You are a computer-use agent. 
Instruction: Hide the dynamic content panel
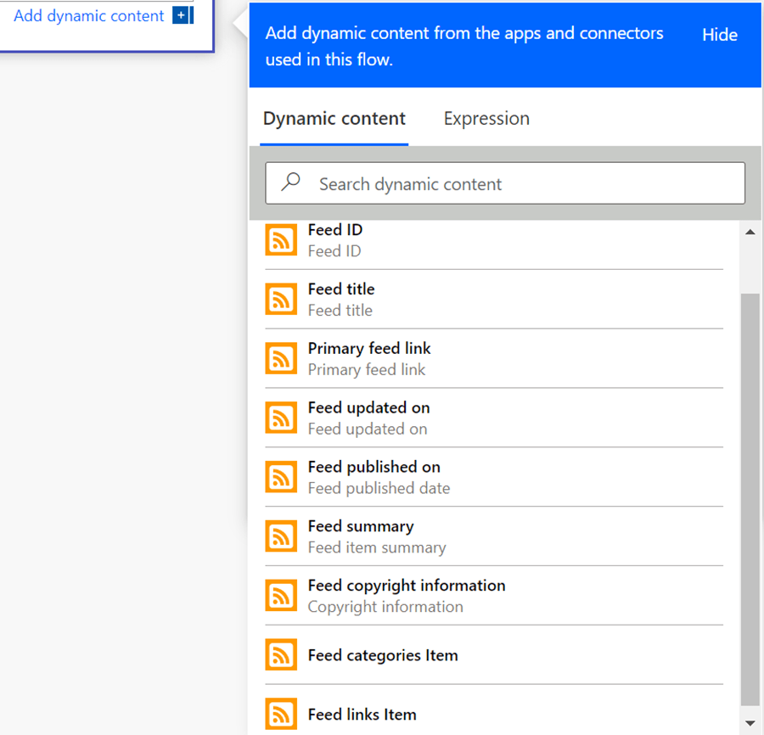tap(719, 35)
